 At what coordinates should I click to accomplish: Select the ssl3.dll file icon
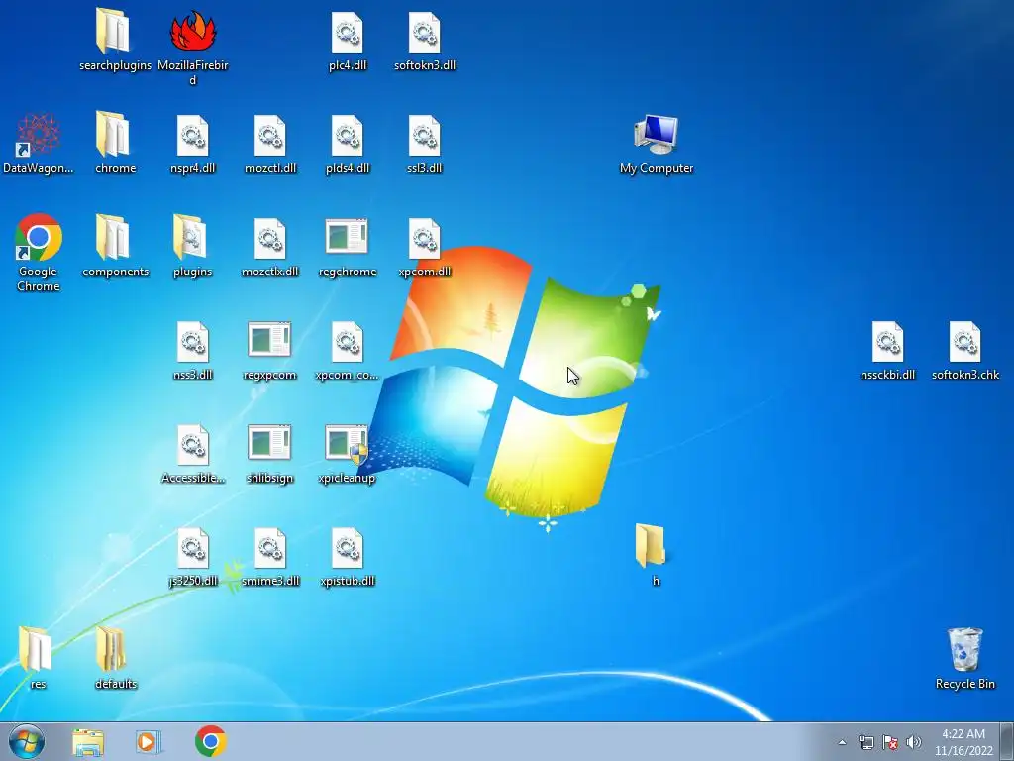click(x=424, y=136)
